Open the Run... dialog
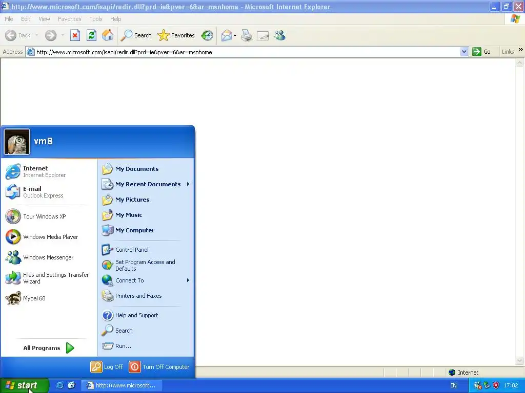The width and height of the screenshot is (525, 393). point(146,346)
